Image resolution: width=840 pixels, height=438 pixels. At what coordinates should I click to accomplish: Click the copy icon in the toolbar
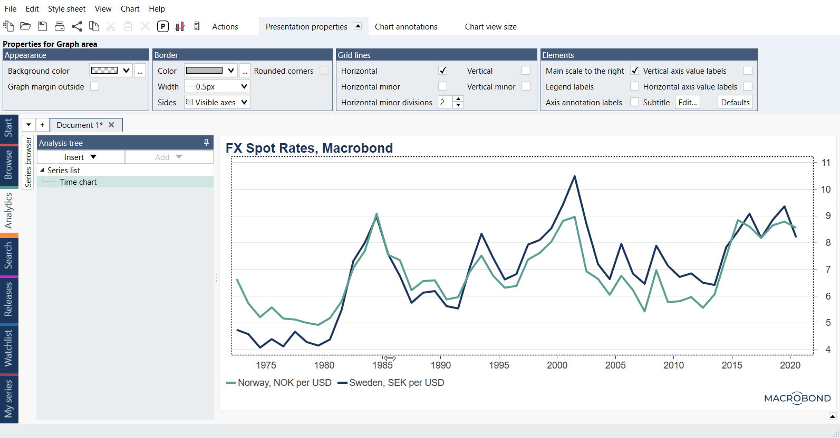94,26
